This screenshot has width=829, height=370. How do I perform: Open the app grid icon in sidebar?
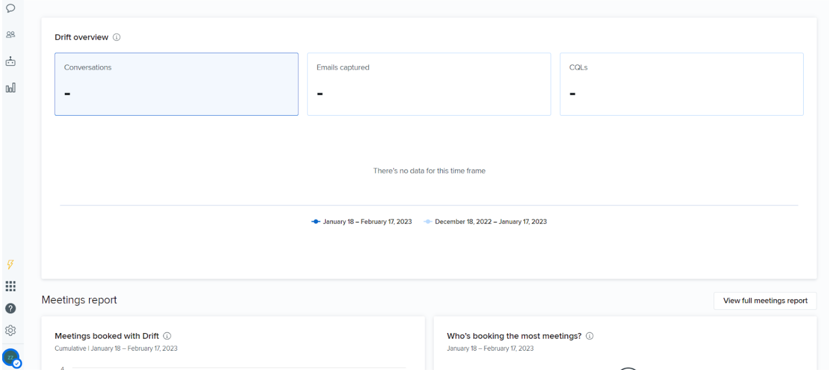10,286
